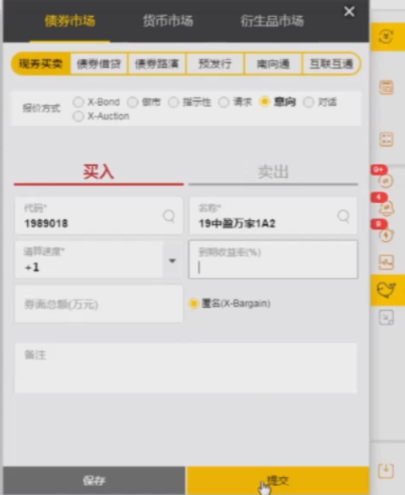This screenshot has width=405, height=495.
Task: Switch to the 衍生品市场 tab
Action: (272, 21)
